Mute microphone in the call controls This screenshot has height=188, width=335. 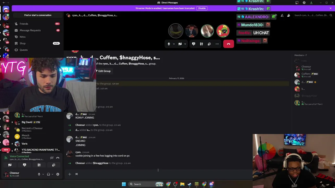(x=169, y=44)
